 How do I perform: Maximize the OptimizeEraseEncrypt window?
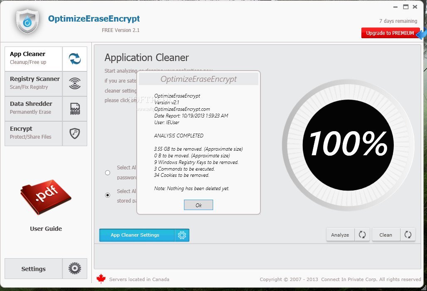tap(406, 7)
